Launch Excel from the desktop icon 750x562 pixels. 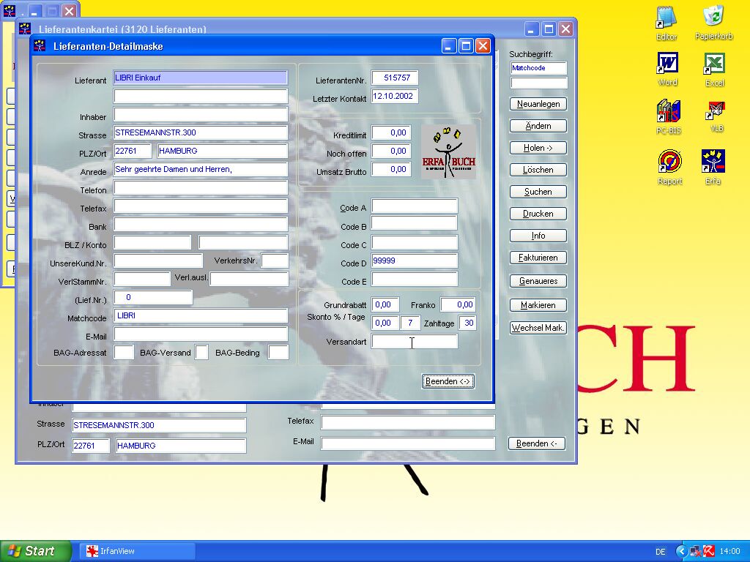(714, 70)
